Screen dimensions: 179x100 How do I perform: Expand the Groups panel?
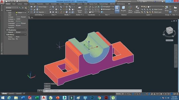[168, 15]
